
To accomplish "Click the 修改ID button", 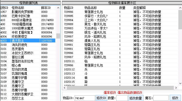I will click(101, 98).
